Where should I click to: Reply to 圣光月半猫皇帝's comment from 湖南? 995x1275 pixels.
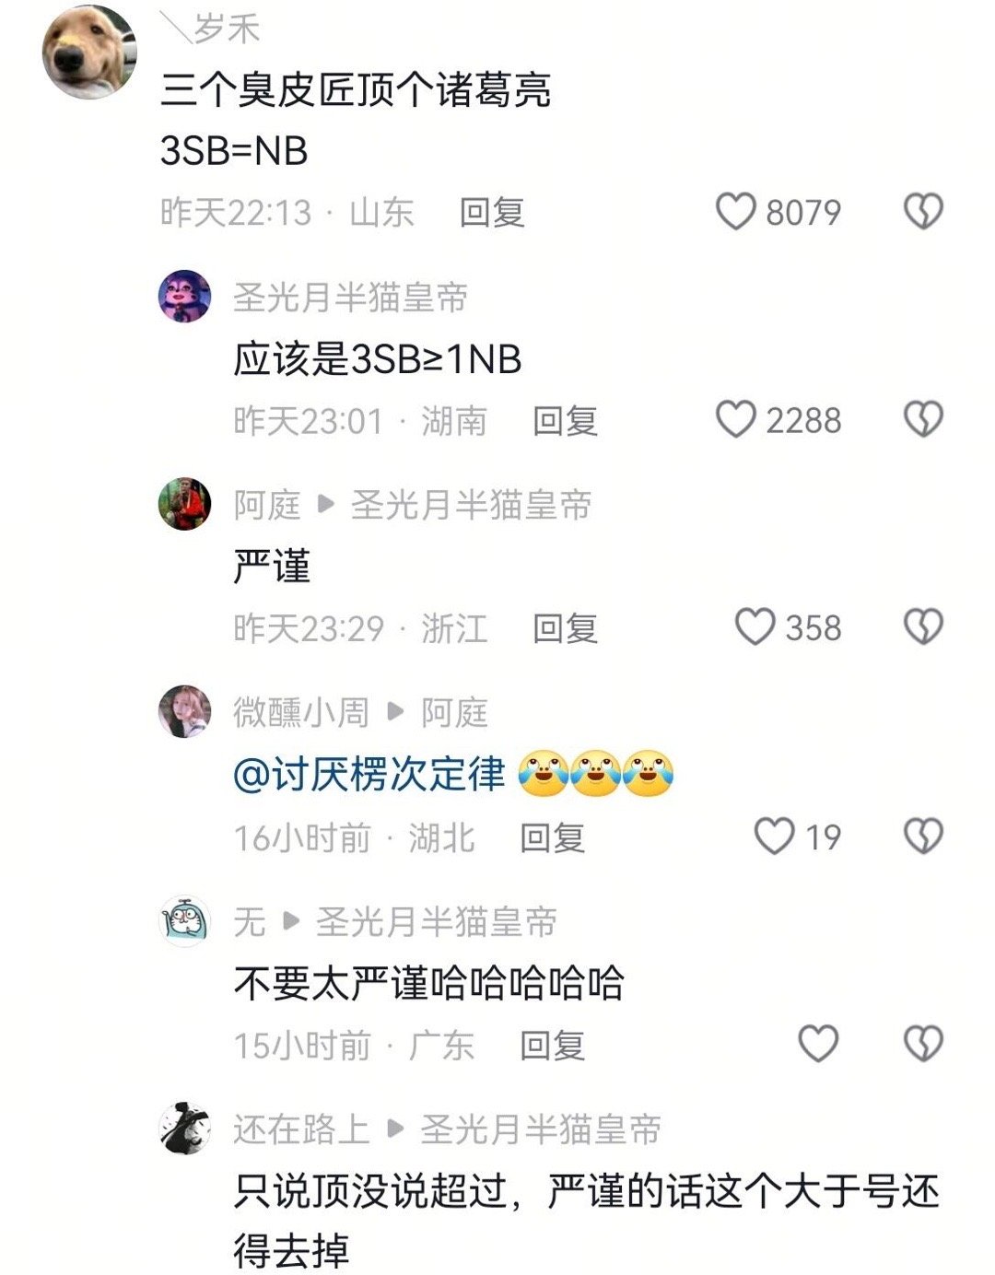(565, 421)
